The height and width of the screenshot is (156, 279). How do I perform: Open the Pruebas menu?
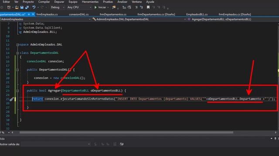coord(108,2)
